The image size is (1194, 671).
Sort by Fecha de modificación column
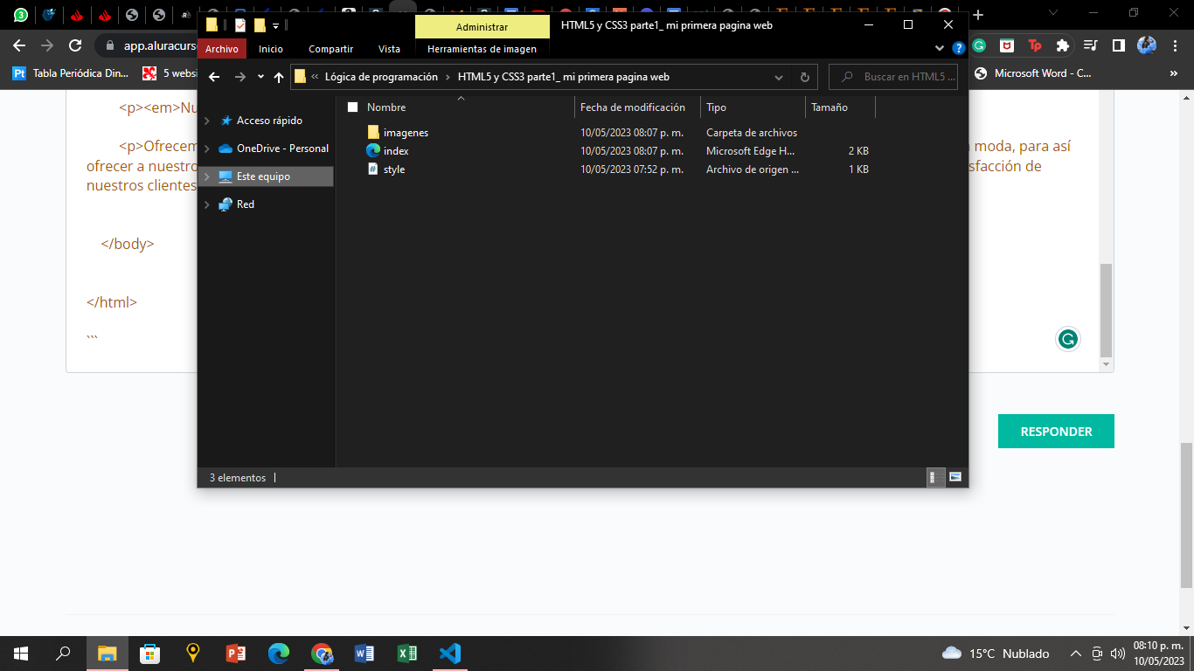(637, 107)
